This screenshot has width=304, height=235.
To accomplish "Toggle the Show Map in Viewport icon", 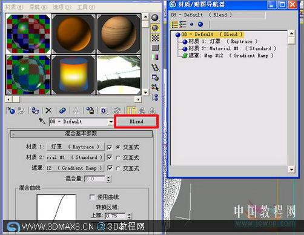I will (x=117, y=111).
